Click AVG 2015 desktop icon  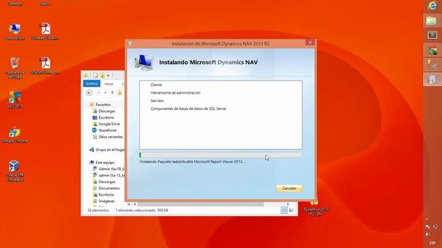[15, 100]
